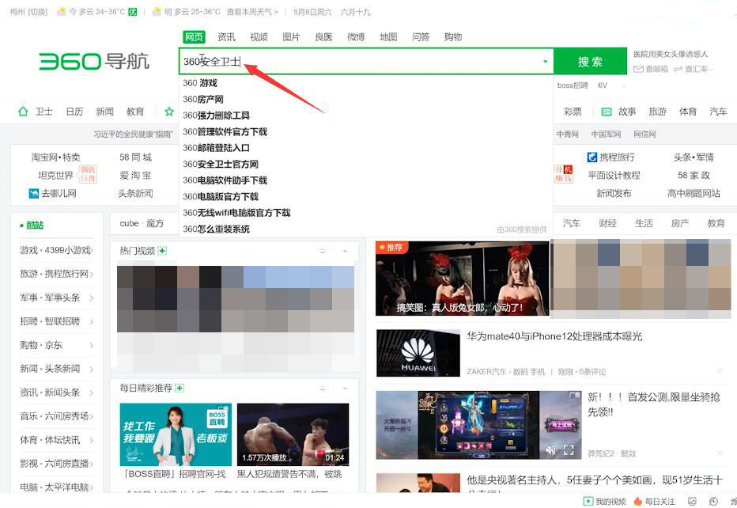Click the green 搜索 button

pos(591,61)
